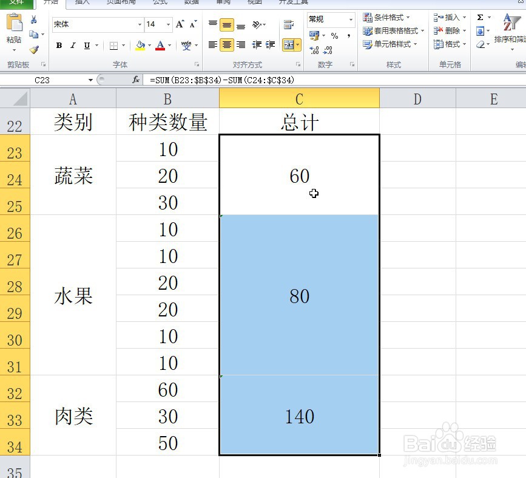Switch to the 插入 ribbon tab

point(82,4)
